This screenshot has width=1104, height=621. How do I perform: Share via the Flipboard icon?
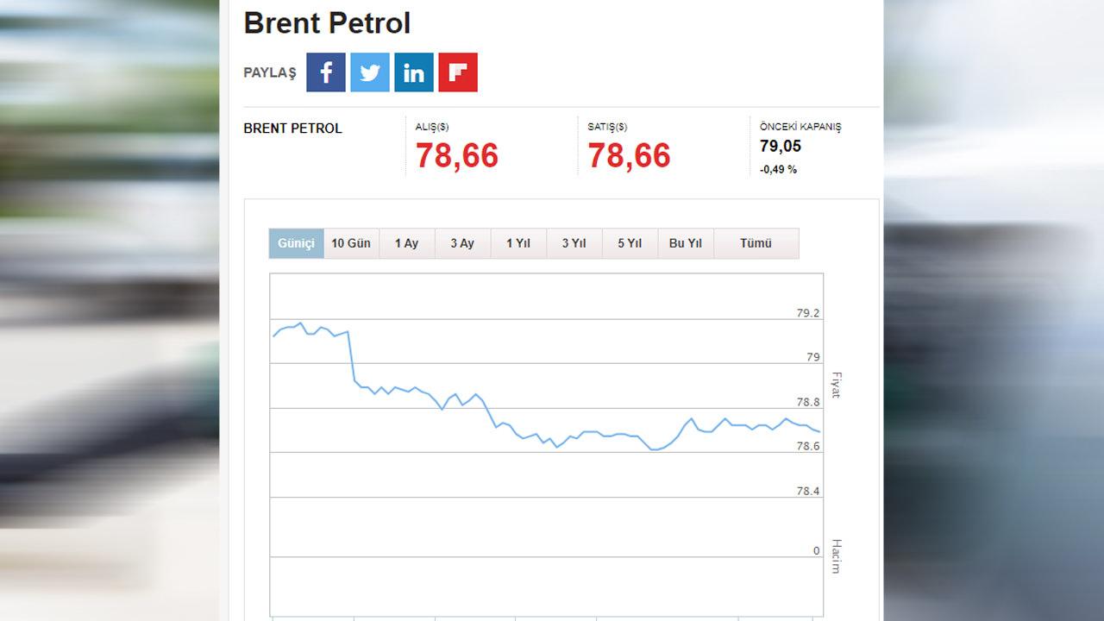coord(458,72)
